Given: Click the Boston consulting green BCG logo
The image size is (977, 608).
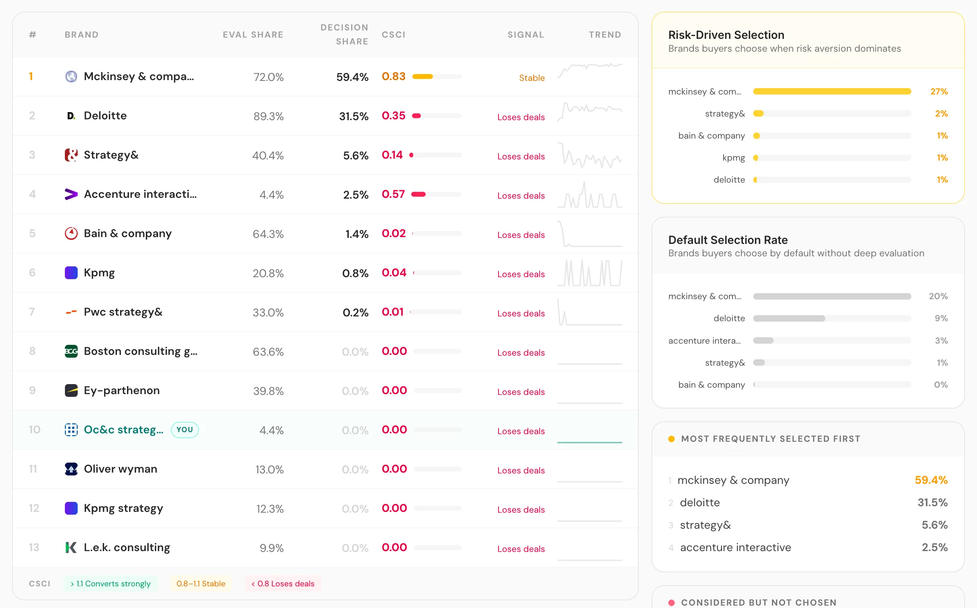Looking at the screenshot, I should pyautogui.click(x=71, y=351).
